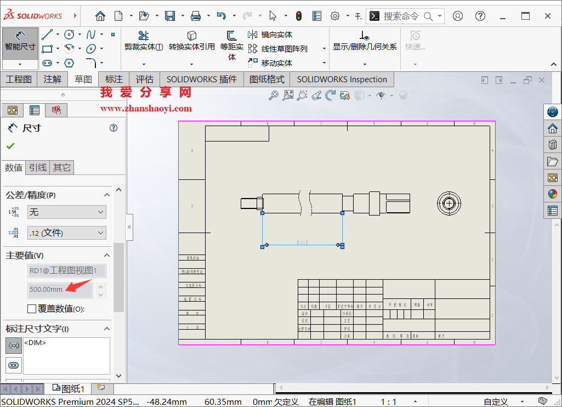The image size is (562, 407).
Task: Select the Smart Dimension (智能尺寸) tool
Action: tap(20, 44)
